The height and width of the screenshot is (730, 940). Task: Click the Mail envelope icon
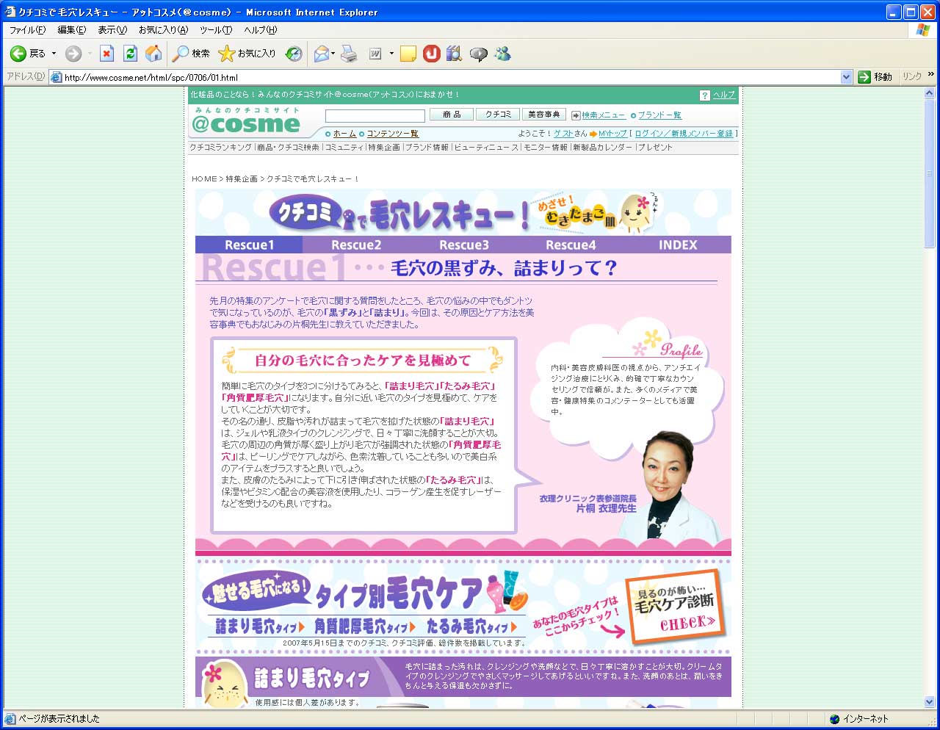321,54
